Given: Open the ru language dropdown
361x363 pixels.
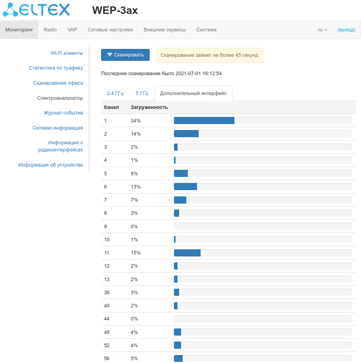Looking at the screenshot, I should [322, 30].
